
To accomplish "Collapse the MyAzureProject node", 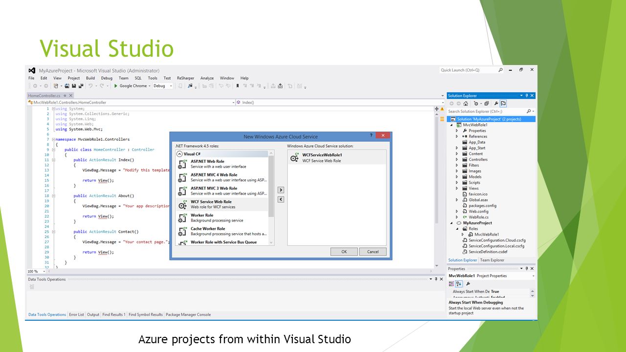I will point(452,223).
